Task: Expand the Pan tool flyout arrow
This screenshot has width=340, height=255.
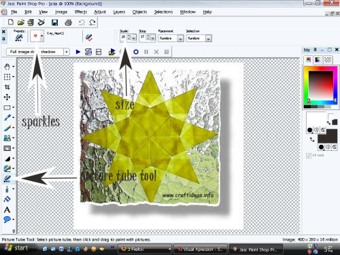Action: coord(13,67)
